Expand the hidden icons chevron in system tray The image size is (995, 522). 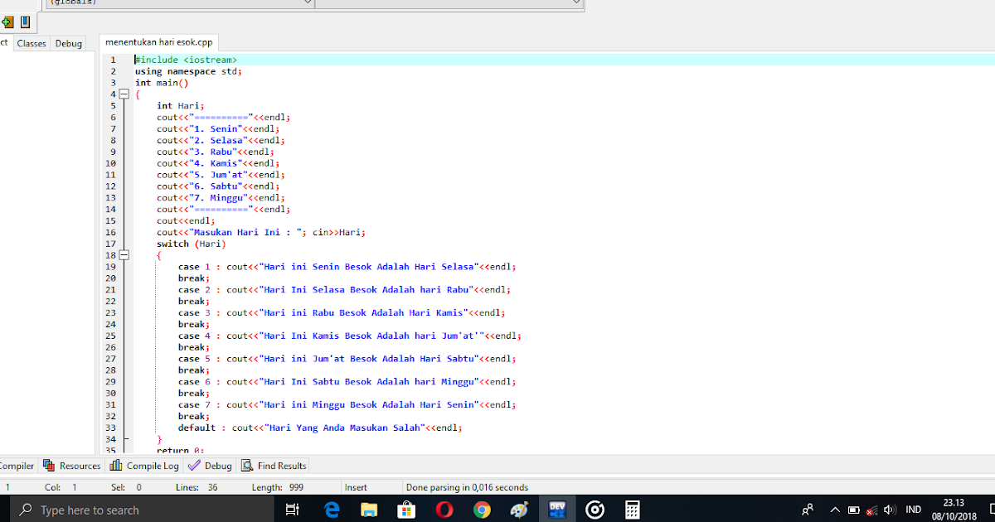click(834, 509)
